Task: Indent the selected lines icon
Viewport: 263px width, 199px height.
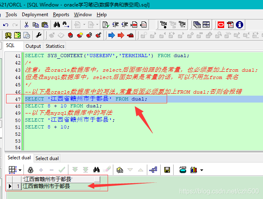Action: pos(115,25)
